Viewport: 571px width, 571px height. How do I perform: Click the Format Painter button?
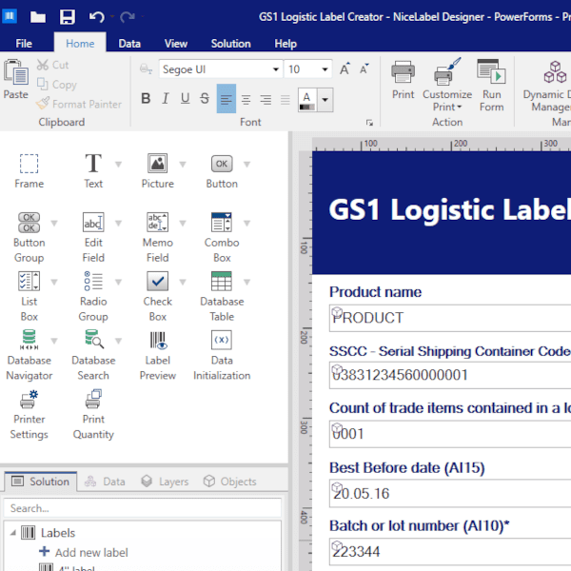point(79,104)
